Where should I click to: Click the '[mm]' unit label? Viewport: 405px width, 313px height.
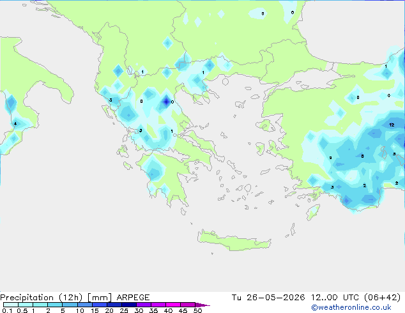tap(100, 298)
